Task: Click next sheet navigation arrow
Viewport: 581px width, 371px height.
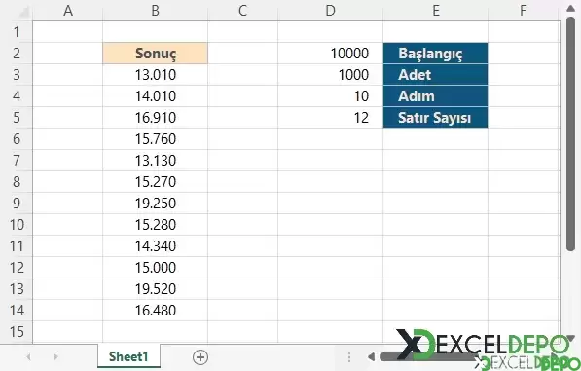Action: pyautogui.click(x=55, y=357)
